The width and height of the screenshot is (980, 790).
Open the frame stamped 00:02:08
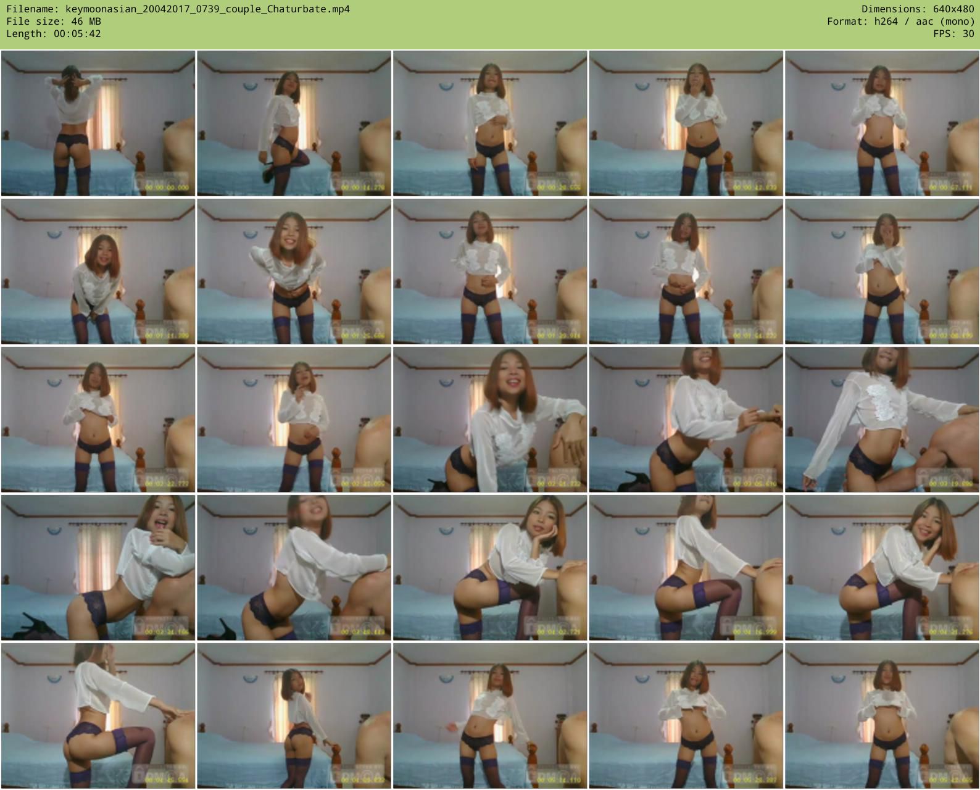pyautogui.click(x=882, y=272)
